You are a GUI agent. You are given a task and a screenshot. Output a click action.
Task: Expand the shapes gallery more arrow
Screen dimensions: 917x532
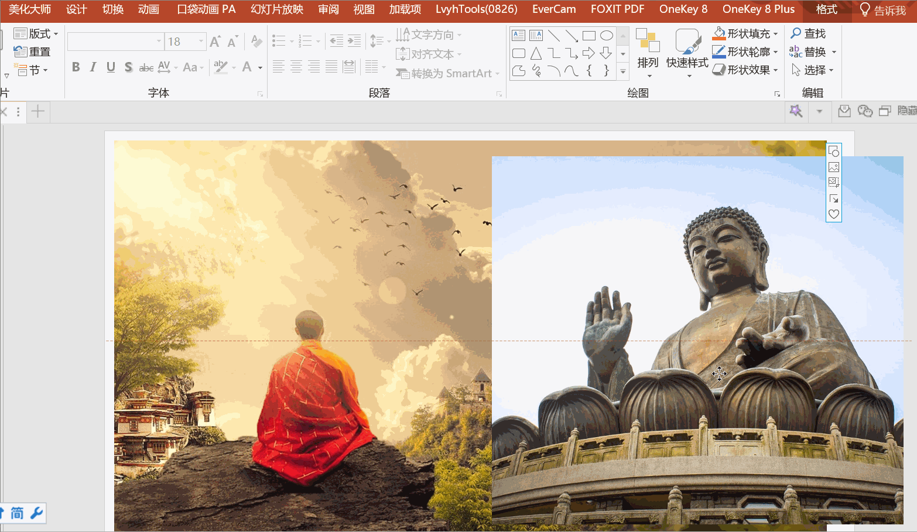[623, 71]
